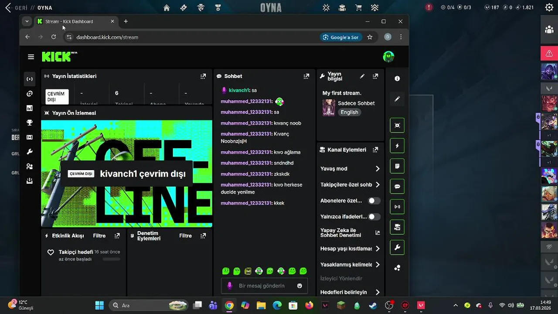Open Valorant settings gear
The height and width of the screenshot is (314, 558).
[549, 7]
